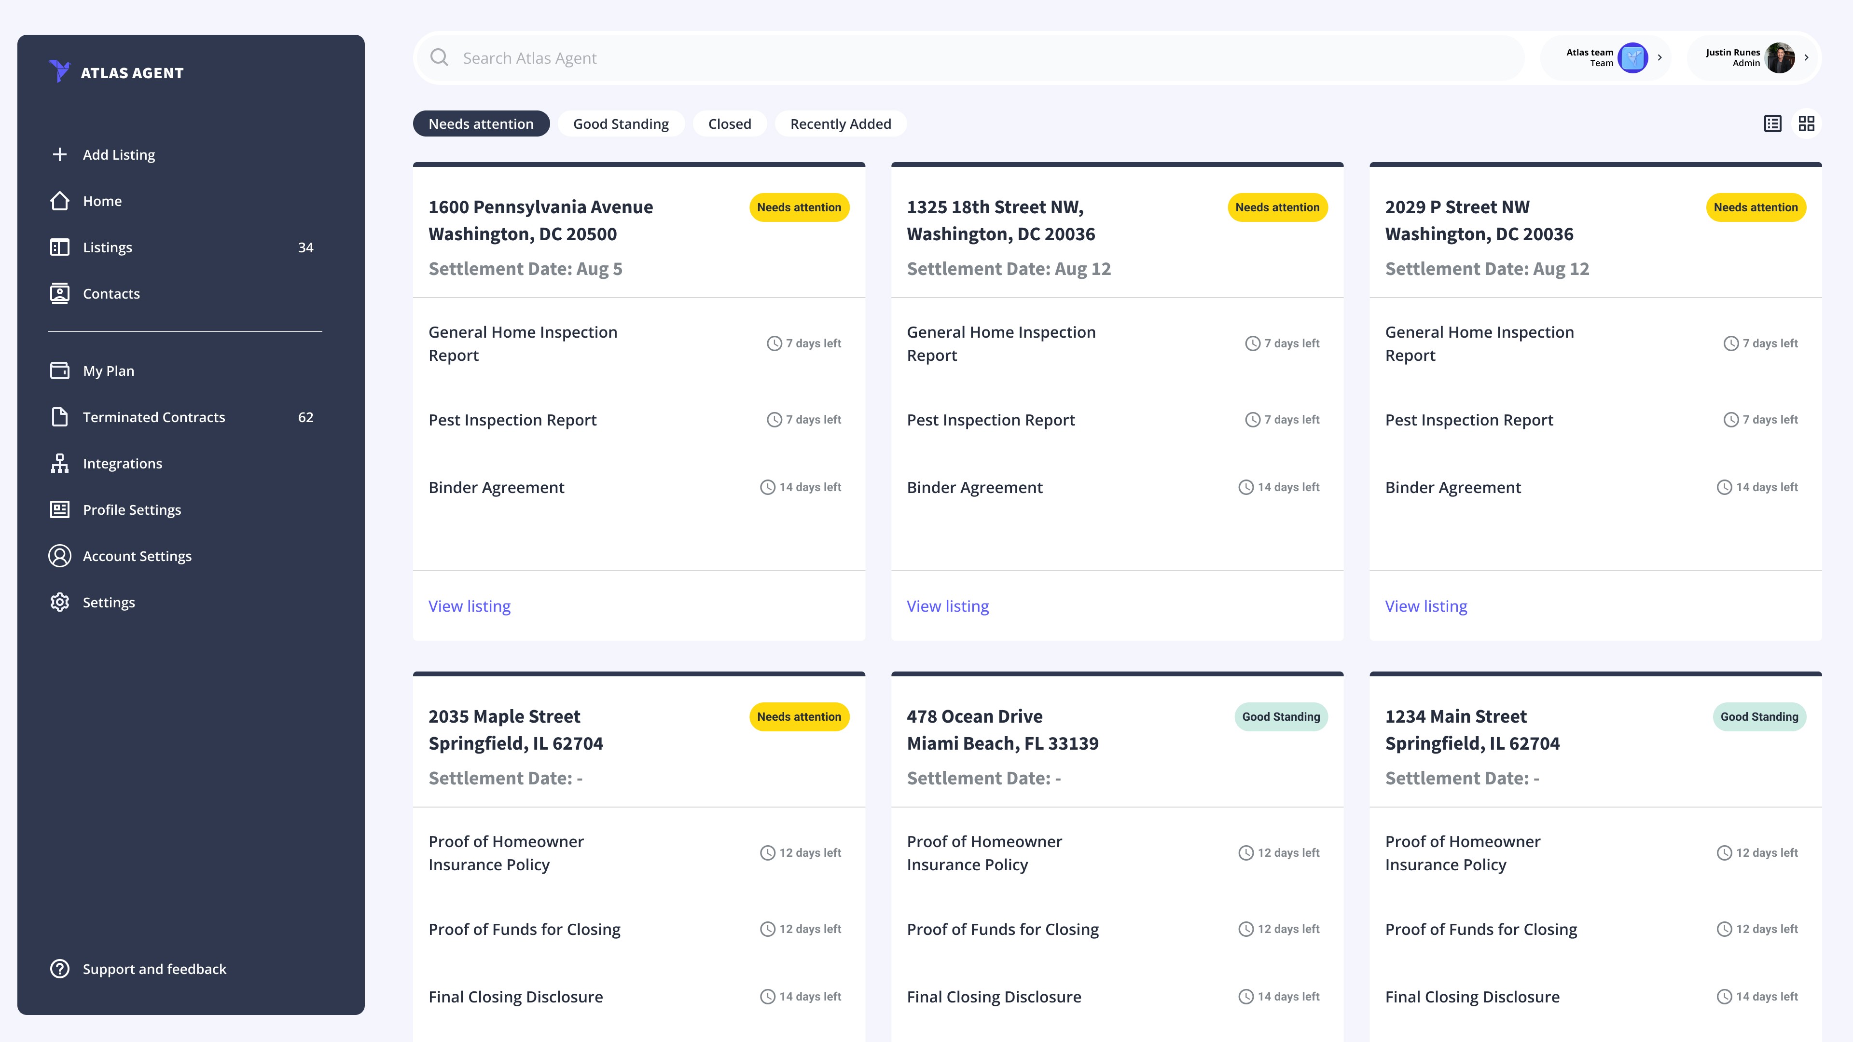Go to My Plan wallet icon

tap(60, 371)
